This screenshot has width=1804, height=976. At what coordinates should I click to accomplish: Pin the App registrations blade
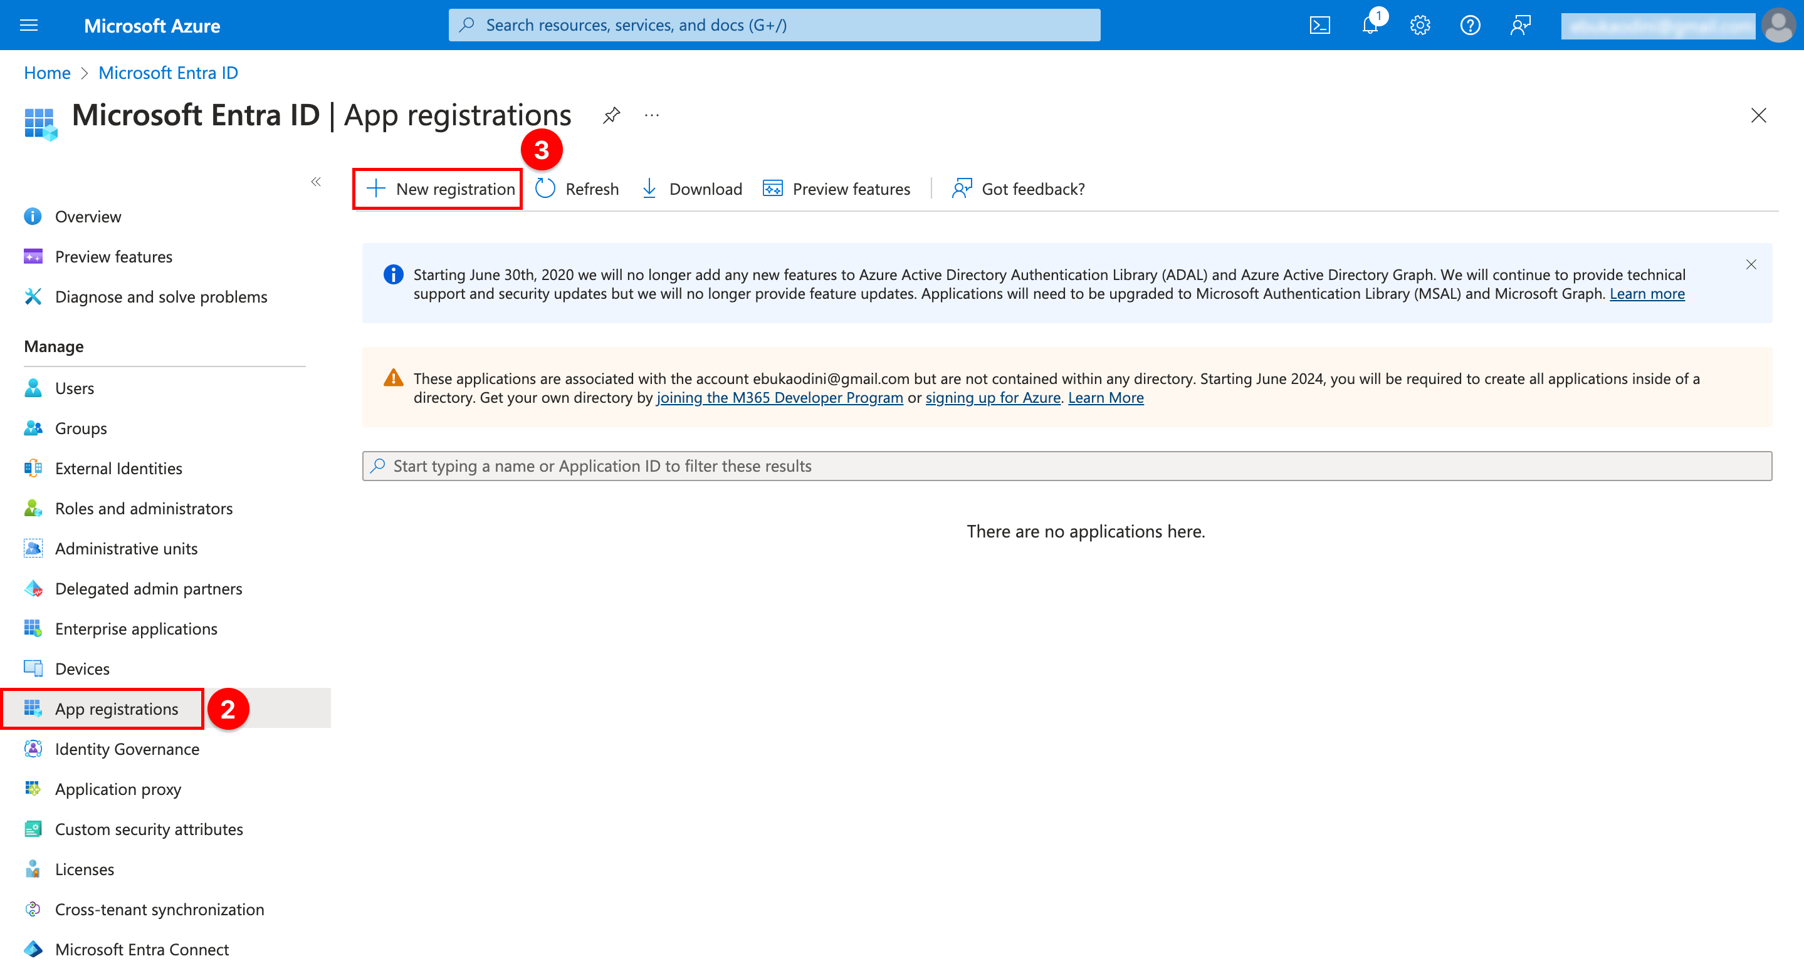611,115
